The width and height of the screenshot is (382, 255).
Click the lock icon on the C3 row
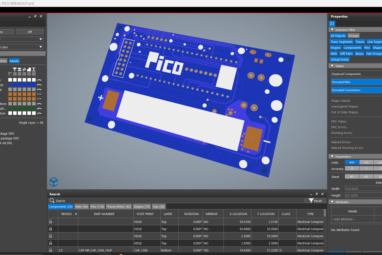[x=50, y=250]
